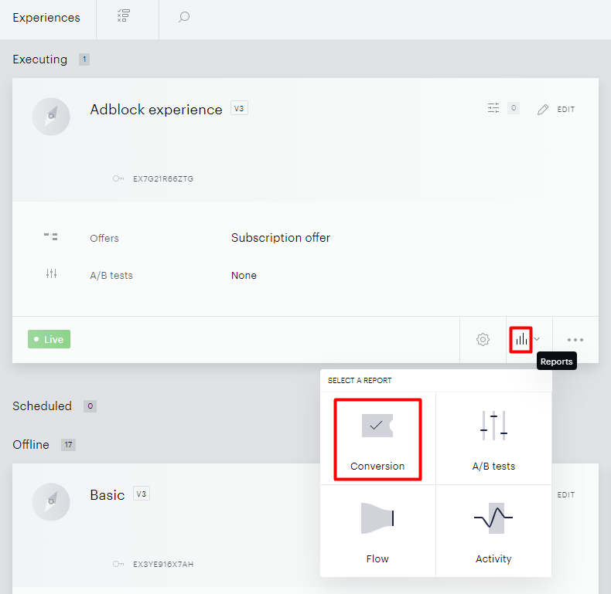Click the sliders icon beside the 0 badge
Image resolution: width=611 pixels, height=594 pixels.
(x=493, y=108)
